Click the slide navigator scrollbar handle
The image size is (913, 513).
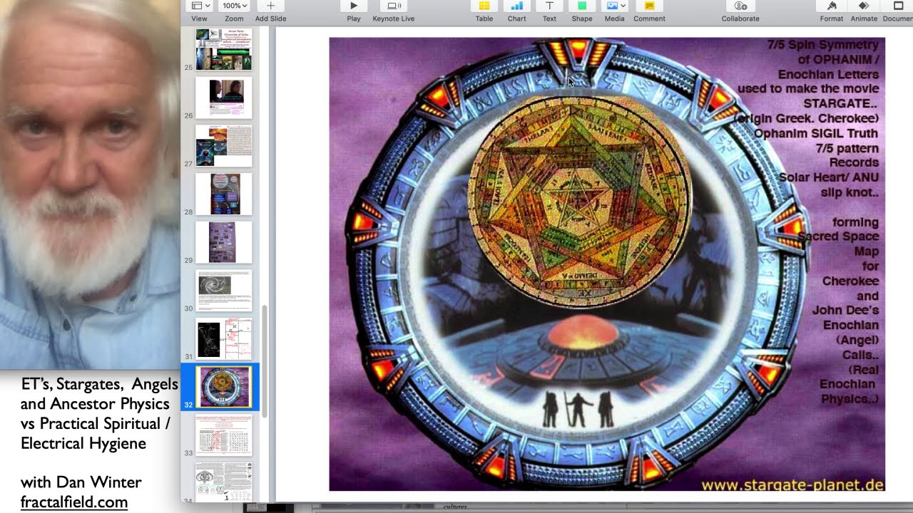(x=264, y=360)
